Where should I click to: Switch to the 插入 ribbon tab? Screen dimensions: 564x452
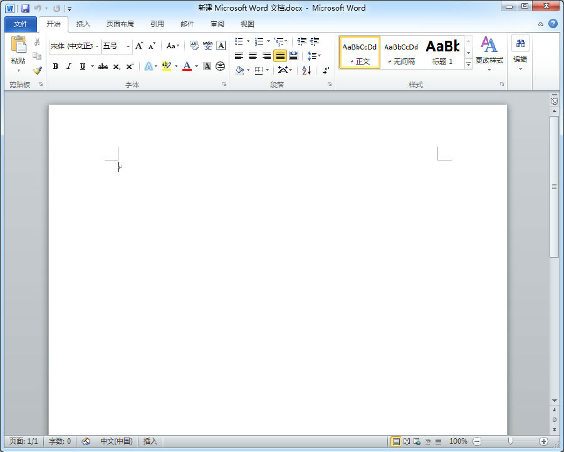click(84, 24)
